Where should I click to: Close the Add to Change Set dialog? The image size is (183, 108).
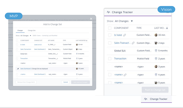point(91,19)
